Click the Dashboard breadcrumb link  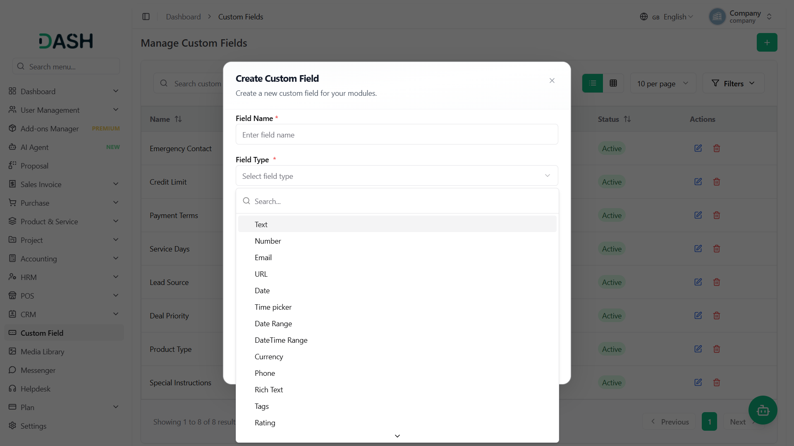click(x=183, y=17)
